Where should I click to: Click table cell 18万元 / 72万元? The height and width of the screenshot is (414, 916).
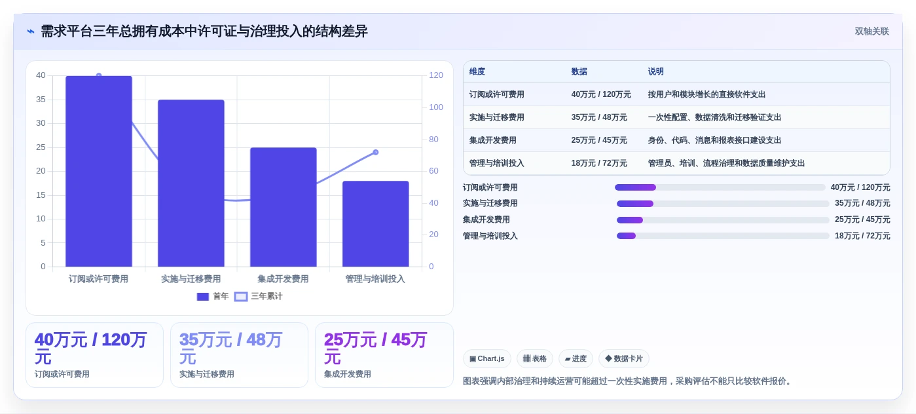(599, 163)
